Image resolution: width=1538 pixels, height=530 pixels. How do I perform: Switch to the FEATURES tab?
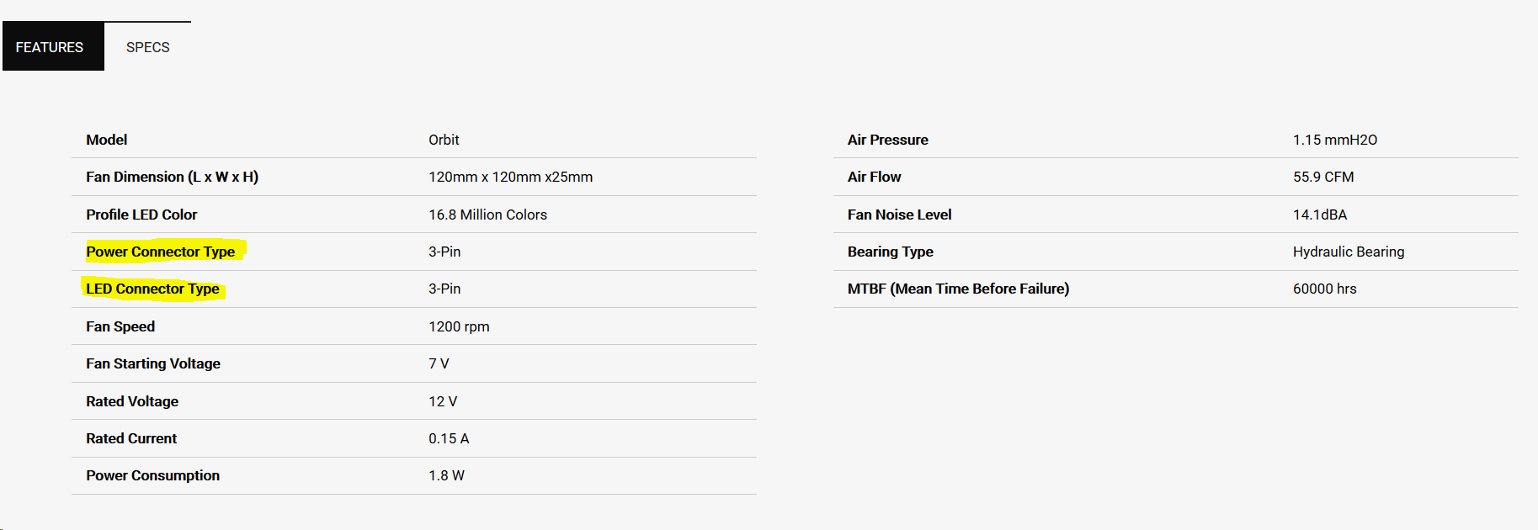(x=50, y=47)
